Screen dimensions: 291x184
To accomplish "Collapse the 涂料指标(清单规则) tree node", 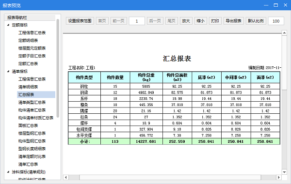I will (x=8, y=172).
